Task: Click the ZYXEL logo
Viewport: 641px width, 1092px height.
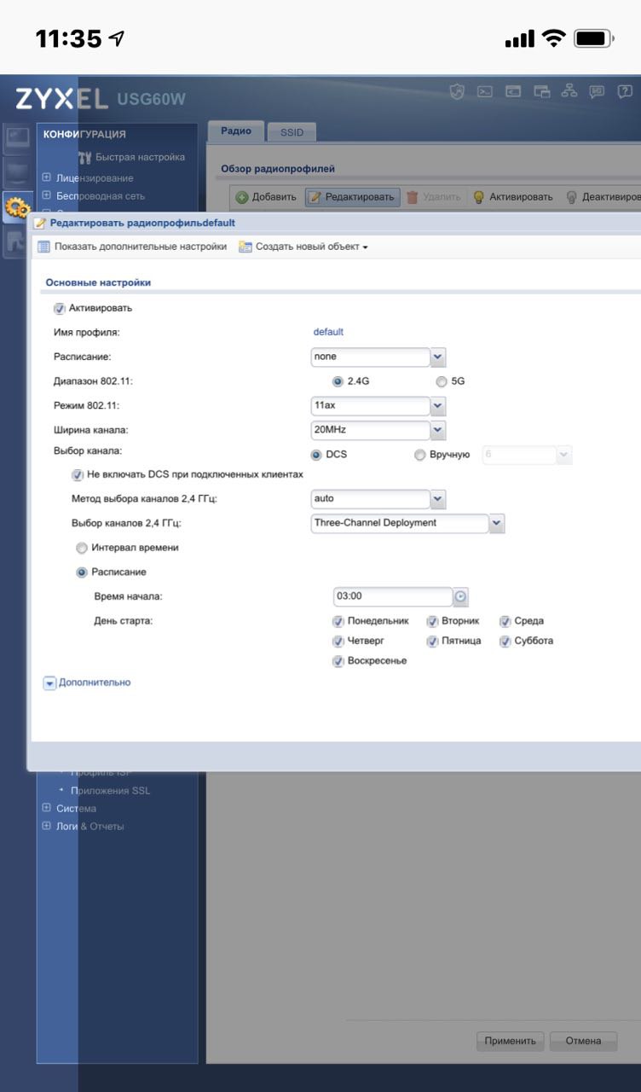Action: coord(61,99)
